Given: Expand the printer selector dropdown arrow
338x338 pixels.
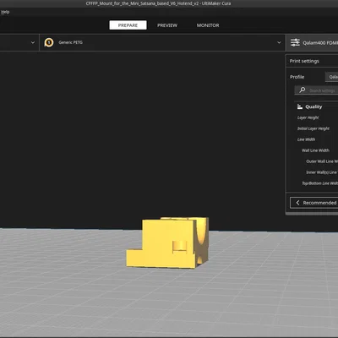Looking at the screenshot, I should pos(33,42).
